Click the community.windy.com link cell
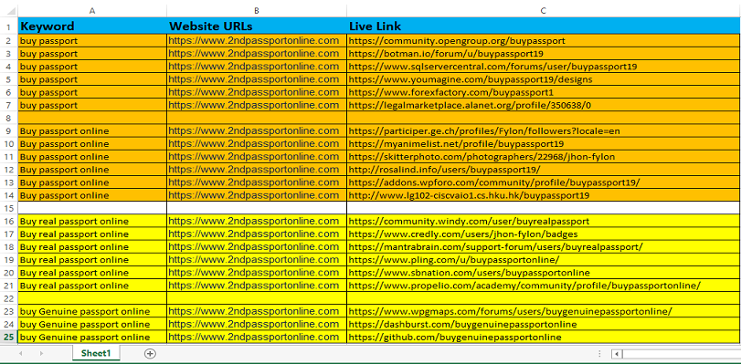 click(x=544, y=221)
